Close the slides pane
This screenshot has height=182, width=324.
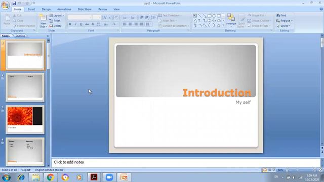(x=48, y=36)
